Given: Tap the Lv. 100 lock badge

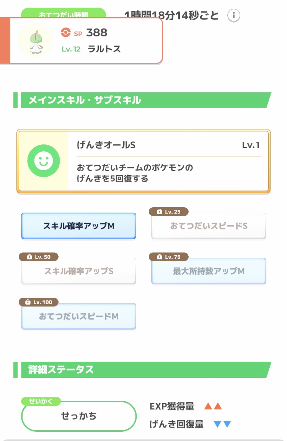Looking at the screenshot, I should [x=39, y=302].
